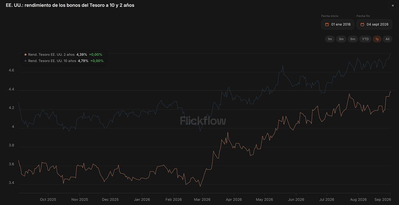This screenshot has height=205, width=399.
Task: Click the blue 10 años legend dot
Action: (25, 61)
